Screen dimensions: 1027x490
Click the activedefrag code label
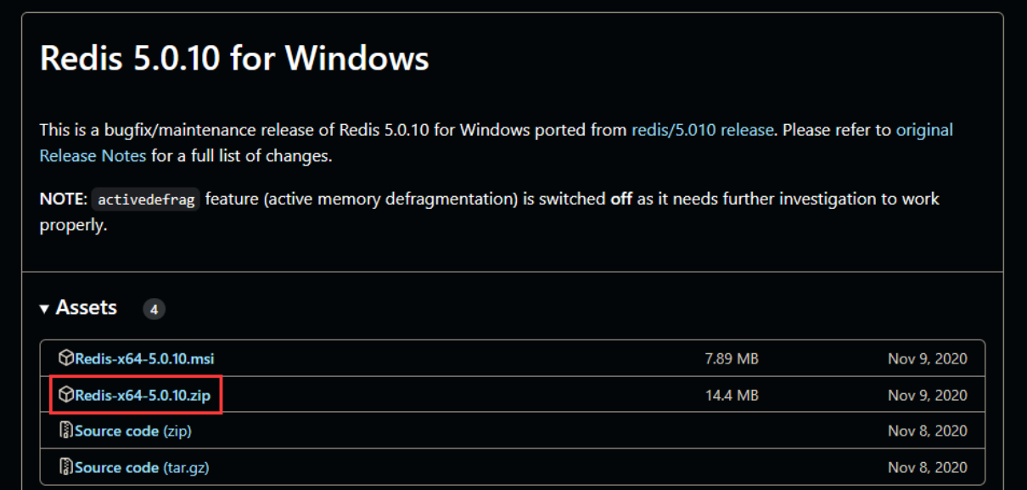[x=146, y=200]
